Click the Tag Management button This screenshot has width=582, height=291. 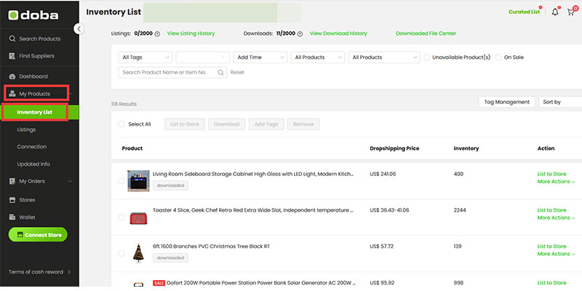[x=507, y=102]
